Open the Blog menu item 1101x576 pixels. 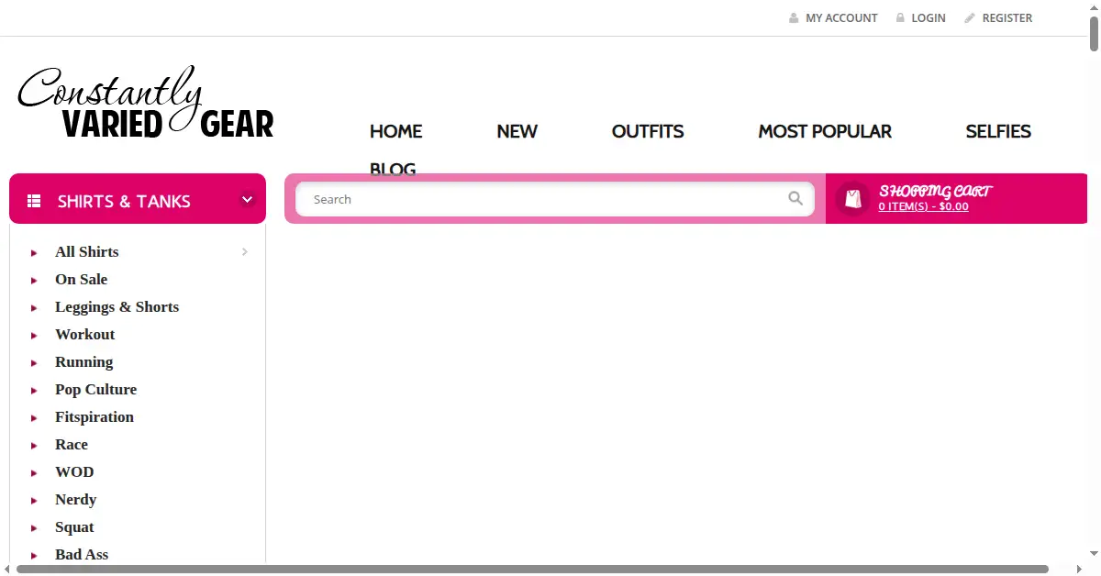393,169
